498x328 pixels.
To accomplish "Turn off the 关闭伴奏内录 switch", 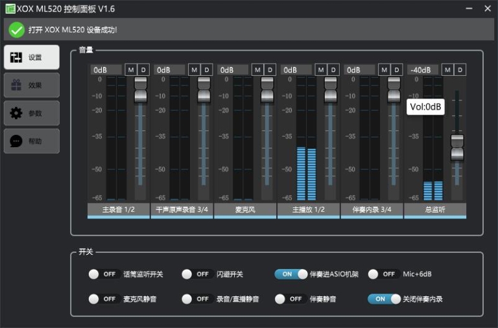I will [x=384, y=299].
